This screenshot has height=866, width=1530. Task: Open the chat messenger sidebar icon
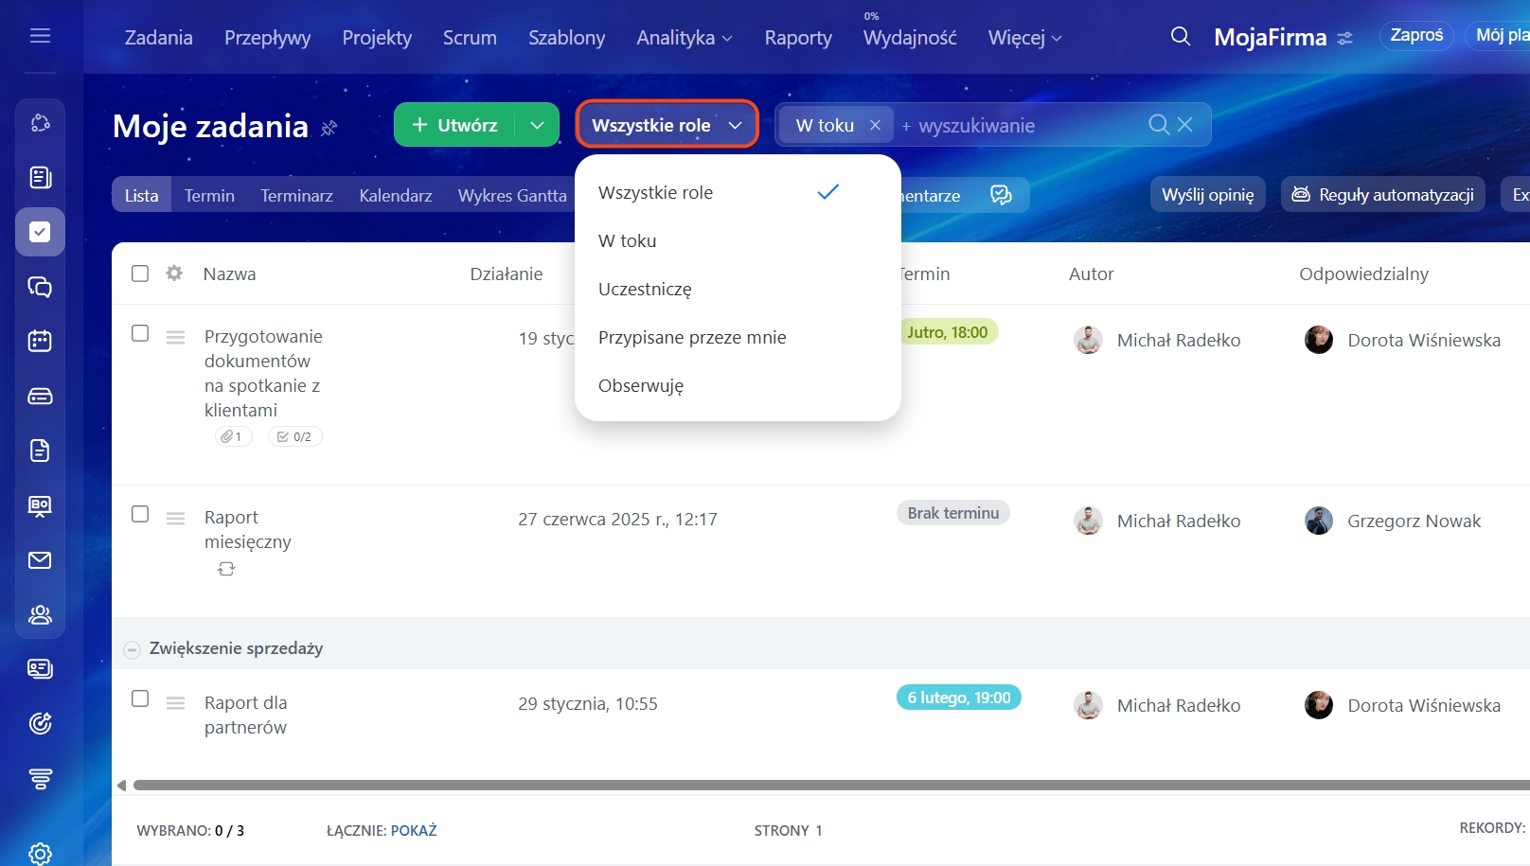(x=40, y=287)
